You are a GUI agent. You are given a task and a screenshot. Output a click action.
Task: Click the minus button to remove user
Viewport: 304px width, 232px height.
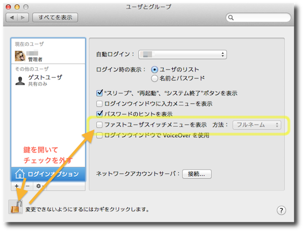pos(27,186)
